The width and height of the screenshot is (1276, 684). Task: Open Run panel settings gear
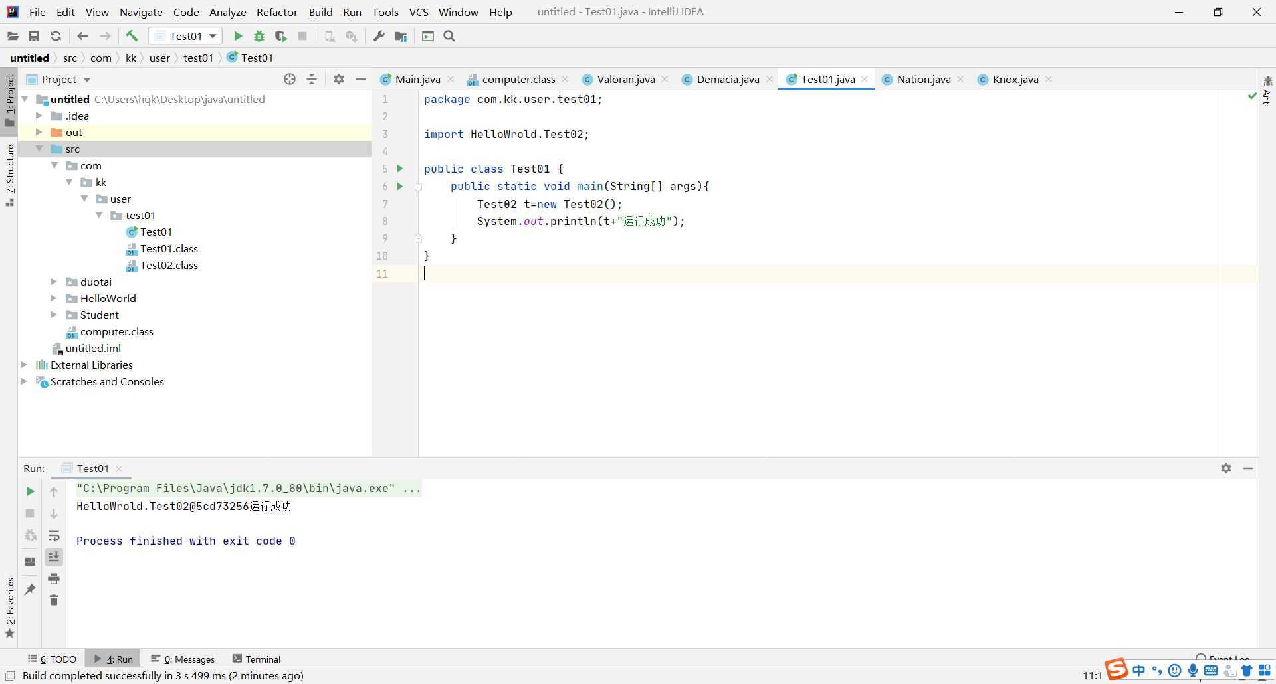click(x=1226, y=468)
